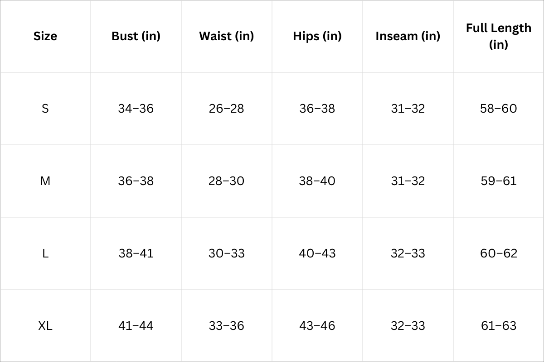Click the Bust (in) column header
544x362 pixels.
coord(136,36)
